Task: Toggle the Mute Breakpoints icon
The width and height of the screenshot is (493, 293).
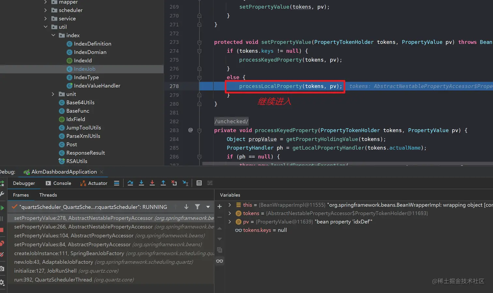Action: click(2, 254)
